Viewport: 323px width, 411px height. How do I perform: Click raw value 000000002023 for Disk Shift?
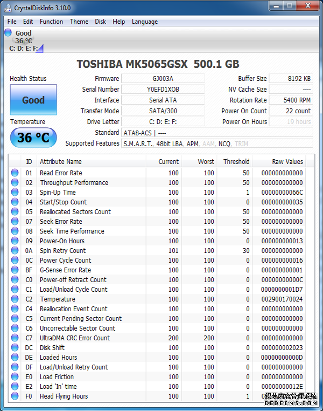pyautogui.click(x=282, y=347)
